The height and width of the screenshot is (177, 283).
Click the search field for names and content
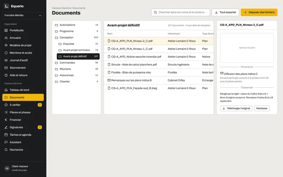(x=180, y=12)
